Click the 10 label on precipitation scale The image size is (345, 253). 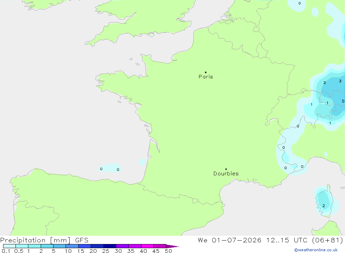coord(68,251)
